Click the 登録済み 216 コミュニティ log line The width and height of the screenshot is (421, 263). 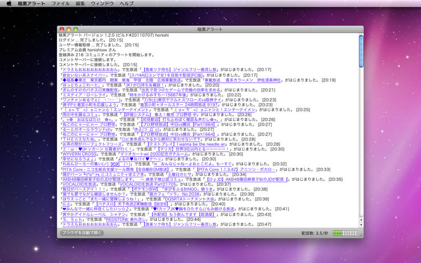pyautogui.click(x=107, y=55)
